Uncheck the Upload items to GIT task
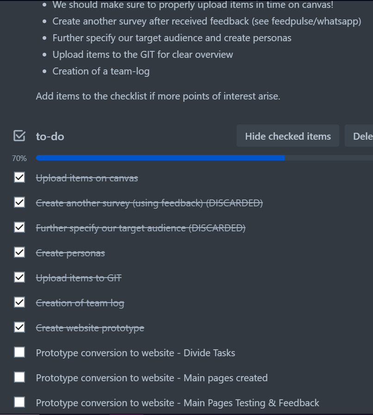 (x=19, y=278)
